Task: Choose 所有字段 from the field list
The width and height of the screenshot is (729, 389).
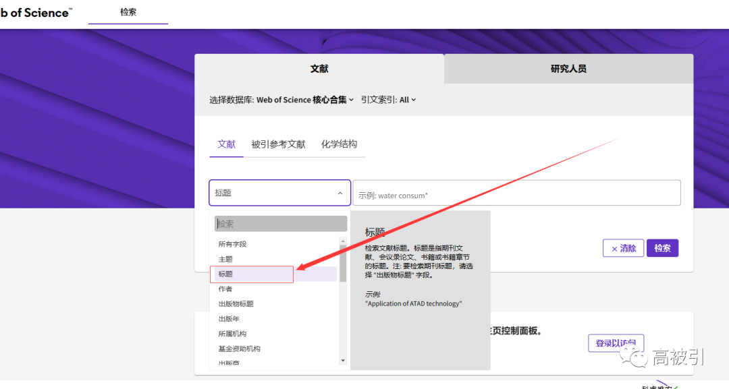Action: pos(232,244)
